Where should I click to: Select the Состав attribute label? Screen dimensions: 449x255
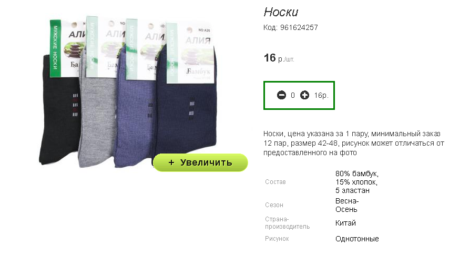[x=275, y=182]
